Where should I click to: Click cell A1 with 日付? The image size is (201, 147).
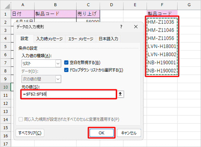click(x=23, y=14)
